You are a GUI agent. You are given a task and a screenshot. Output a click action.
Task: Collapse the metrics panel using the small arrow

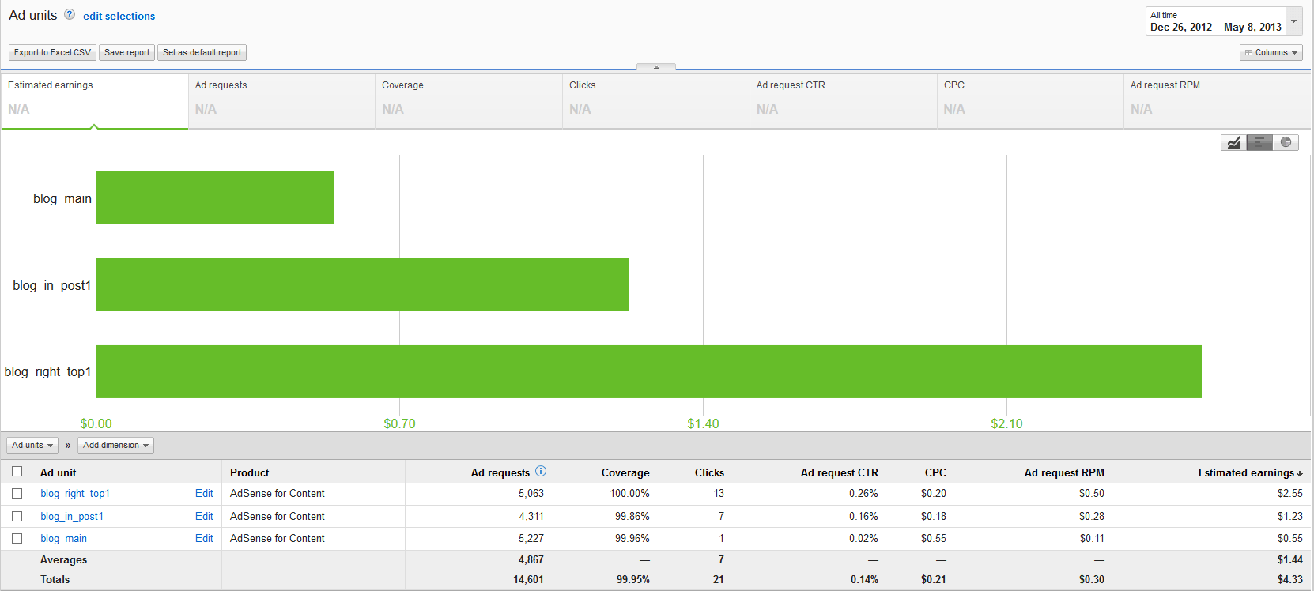coord(656,67)
